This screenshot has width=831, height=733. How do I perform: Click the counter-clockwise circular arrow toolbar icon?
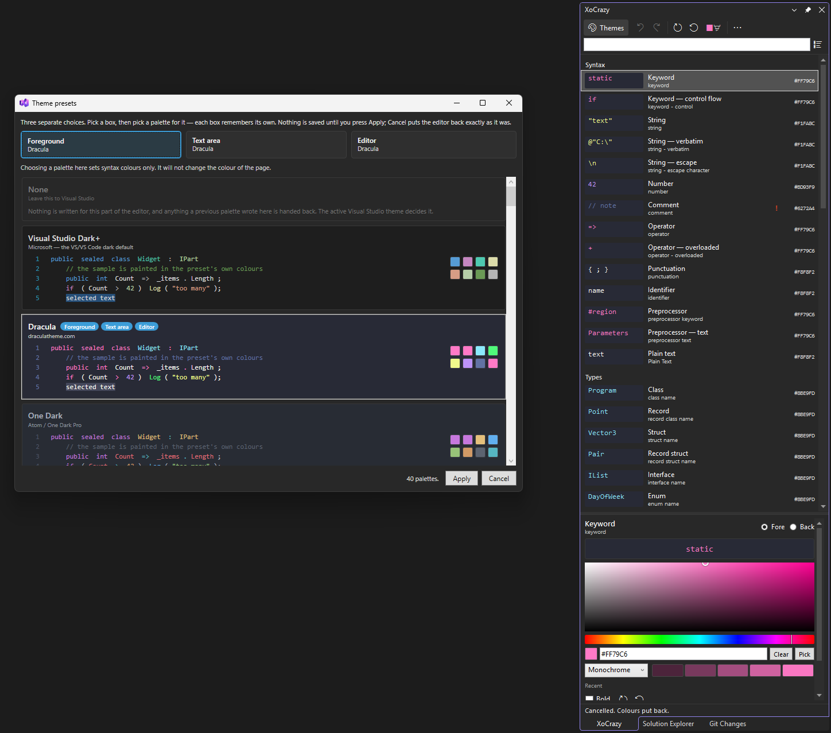(694, 28)
